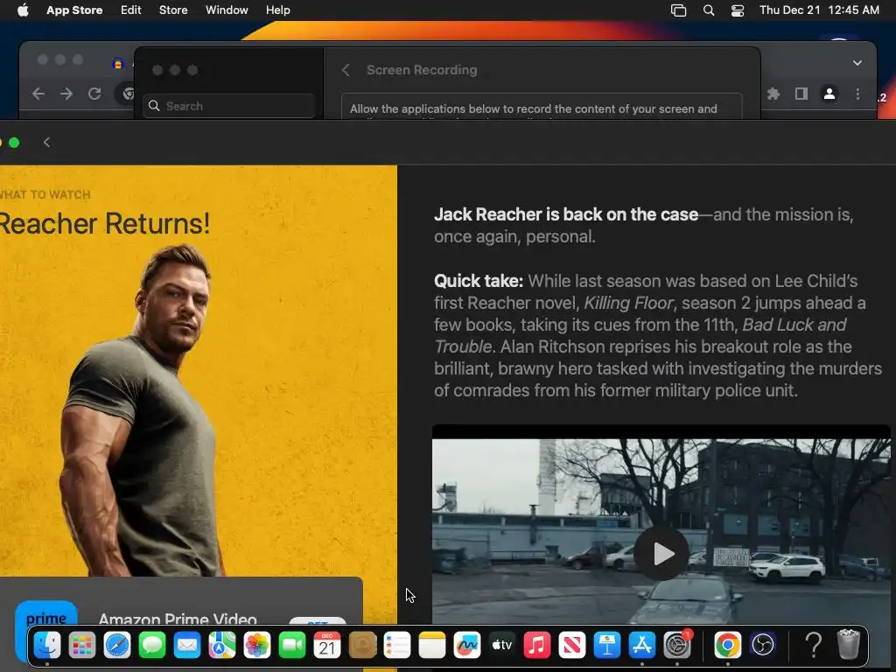
Task: Open the Edit menu
Action: point(131,10)
